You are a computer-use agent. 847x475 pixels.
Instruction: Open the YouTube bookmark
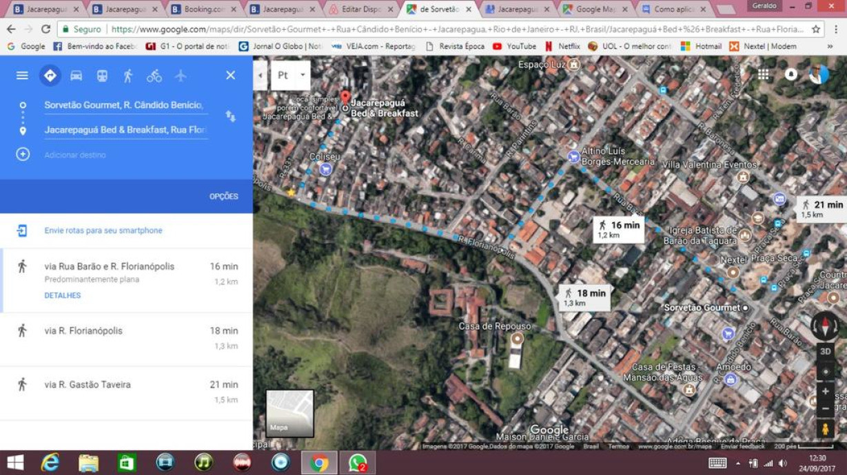click(x=514, y=46)
